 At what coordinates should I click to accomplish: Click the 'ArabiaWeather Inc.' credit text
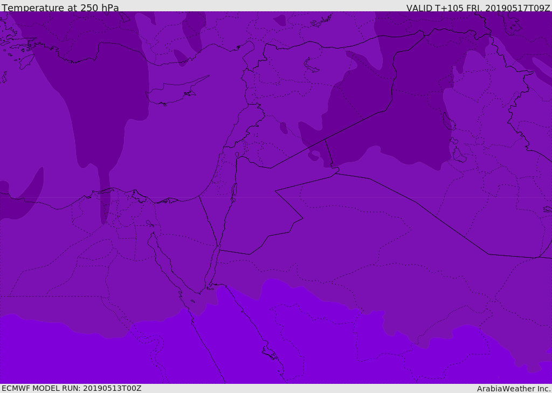tap(513, 389)
